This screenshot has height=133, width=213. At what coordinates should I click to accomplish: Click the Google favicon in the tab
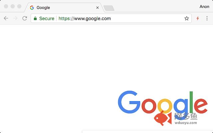tap(32, 8)
